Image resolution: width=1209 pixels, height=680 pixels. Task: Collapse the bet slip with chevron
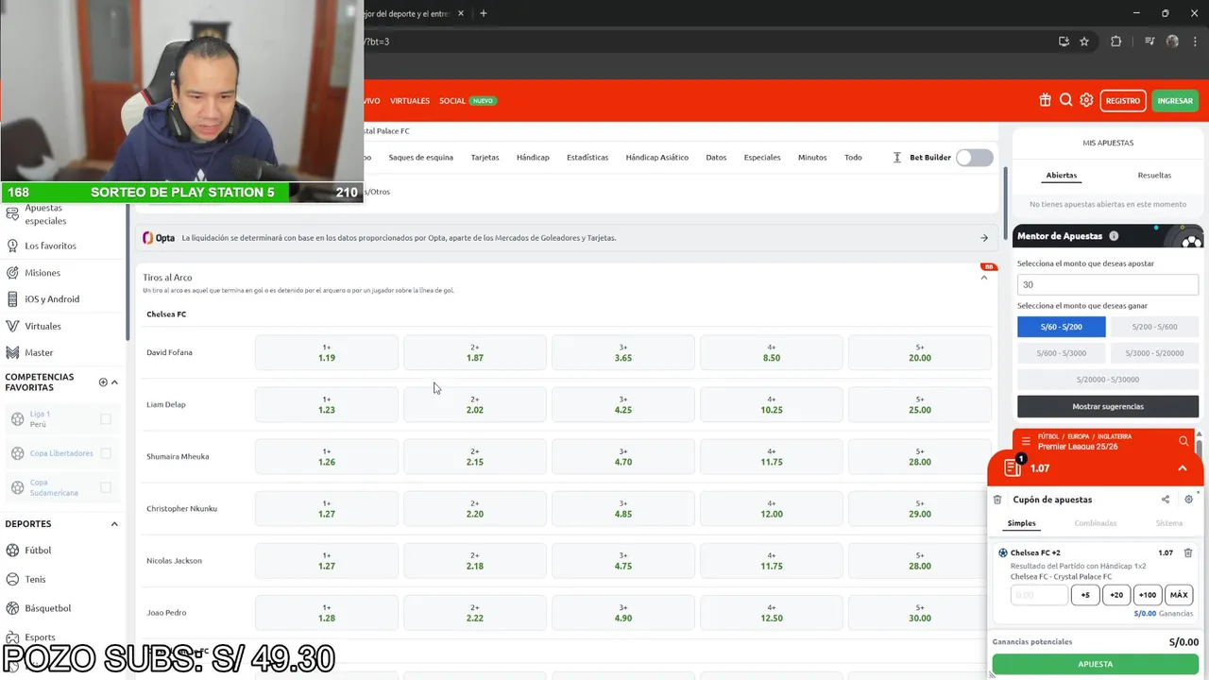1182,468
